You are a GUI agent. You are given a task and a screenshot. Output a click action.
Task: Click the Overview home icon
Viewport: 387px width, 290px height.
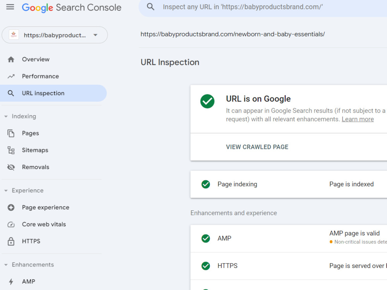click(11, 60)
